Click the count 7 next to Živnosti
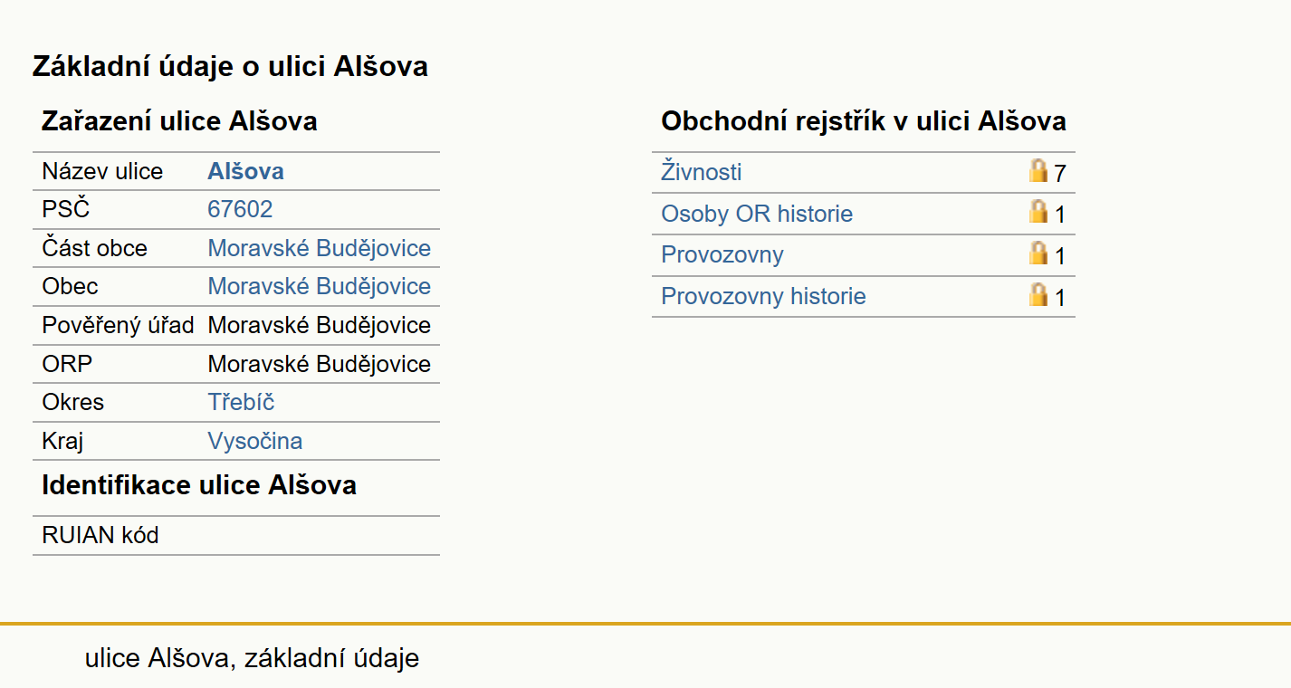The image size is (1291, 688). [1060, 174]
